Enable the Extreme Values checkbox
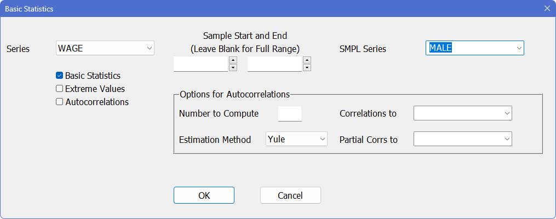The width and height of the screenshot is (556, 219). [x=60, y=89]
